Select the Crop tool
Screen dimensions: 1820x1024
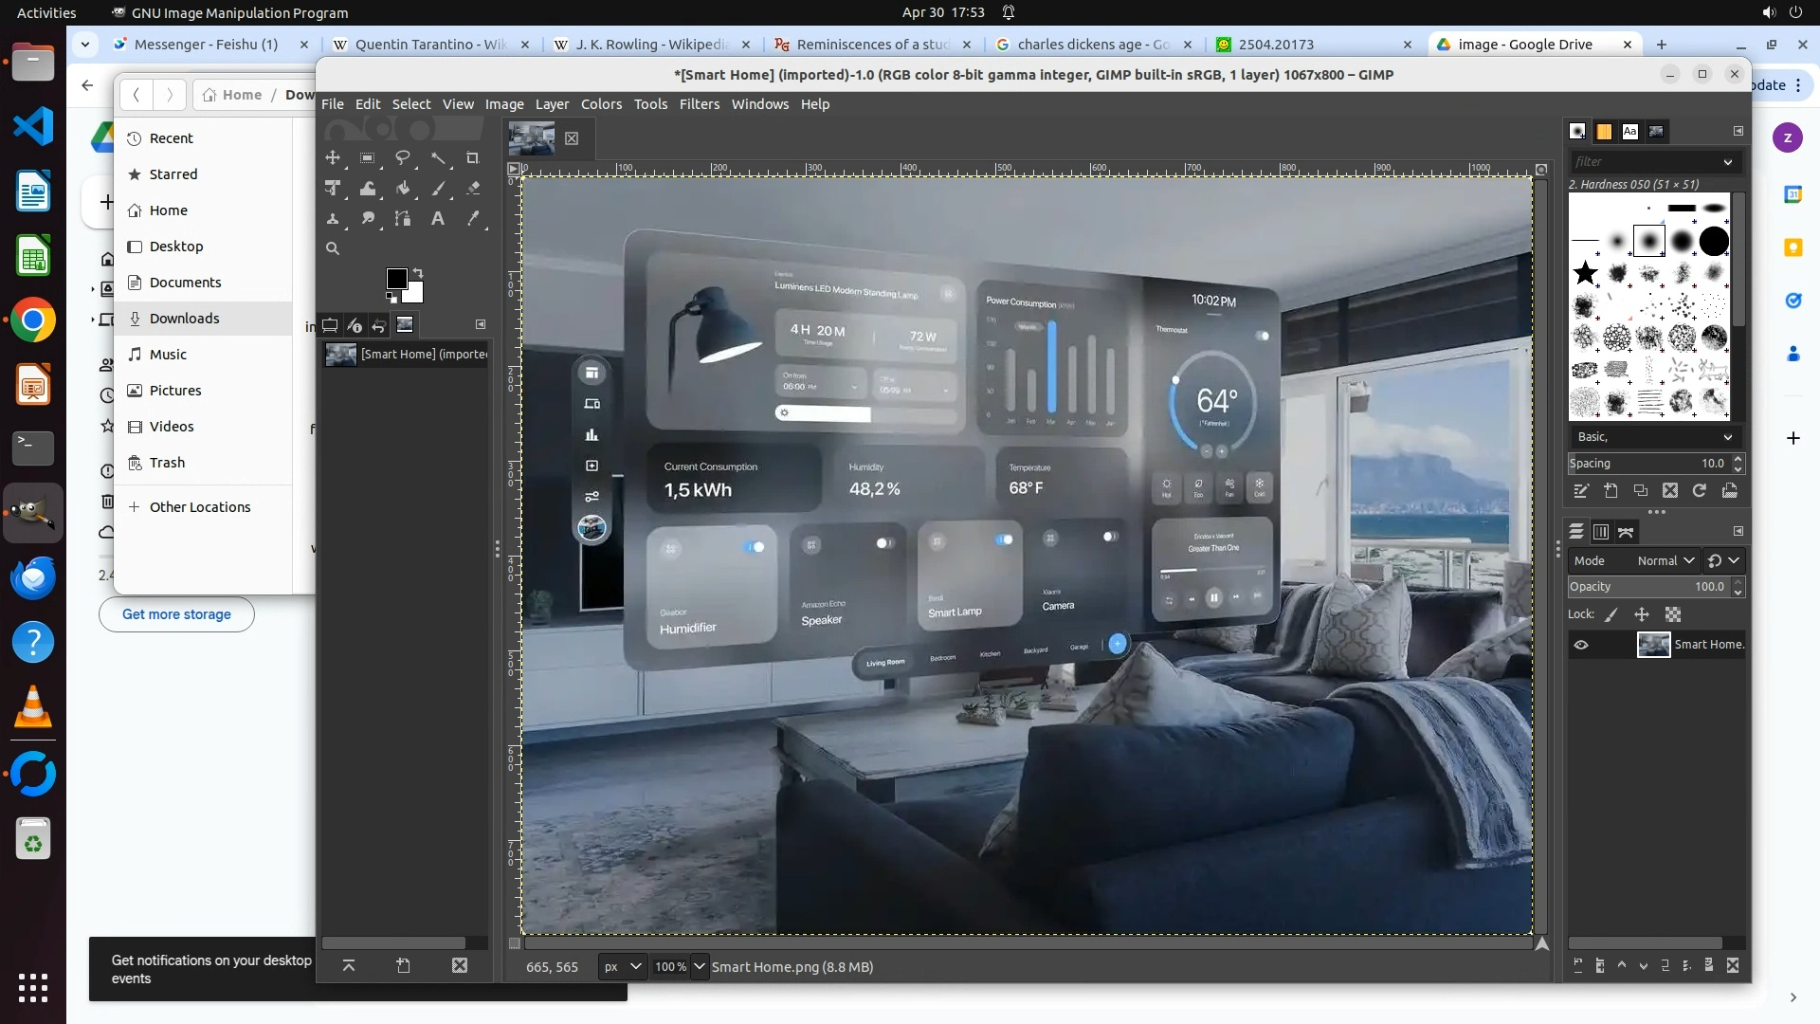[472, 158]
